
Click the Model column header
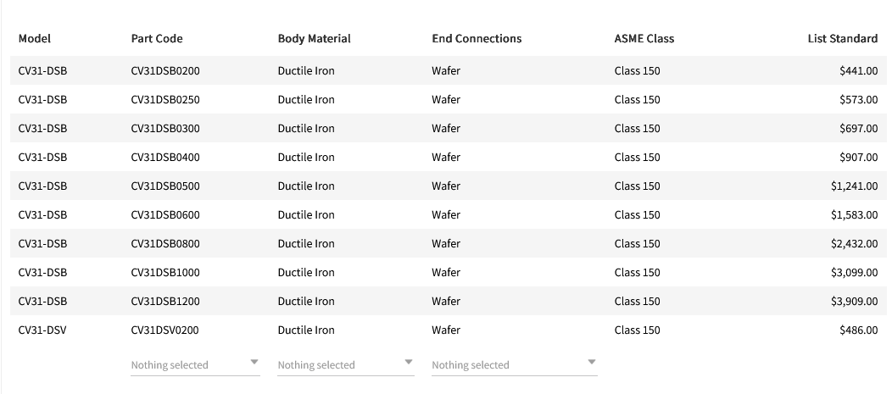[35, 38]
